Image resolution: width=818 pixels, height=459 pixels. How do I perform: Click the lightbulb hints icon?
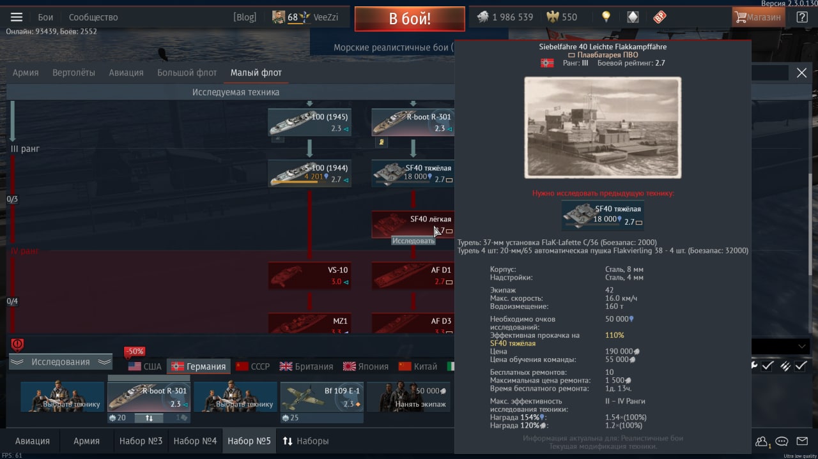click(x=606, y=17)
